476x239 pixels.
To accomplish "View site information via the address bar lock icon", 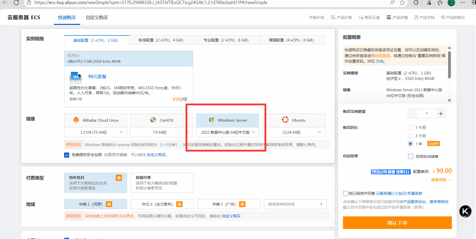I will (29, 3).
